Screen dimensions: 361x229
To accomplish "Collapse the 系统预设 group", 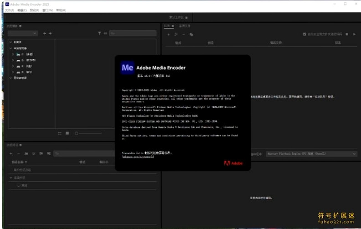I will point(10,178).
